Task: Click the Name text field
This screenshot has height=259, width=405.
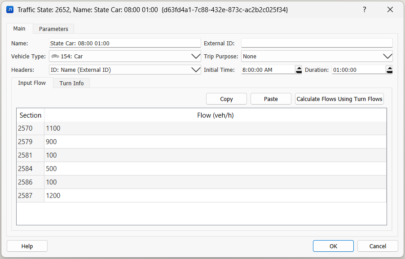Action: [x=125, y=44]
